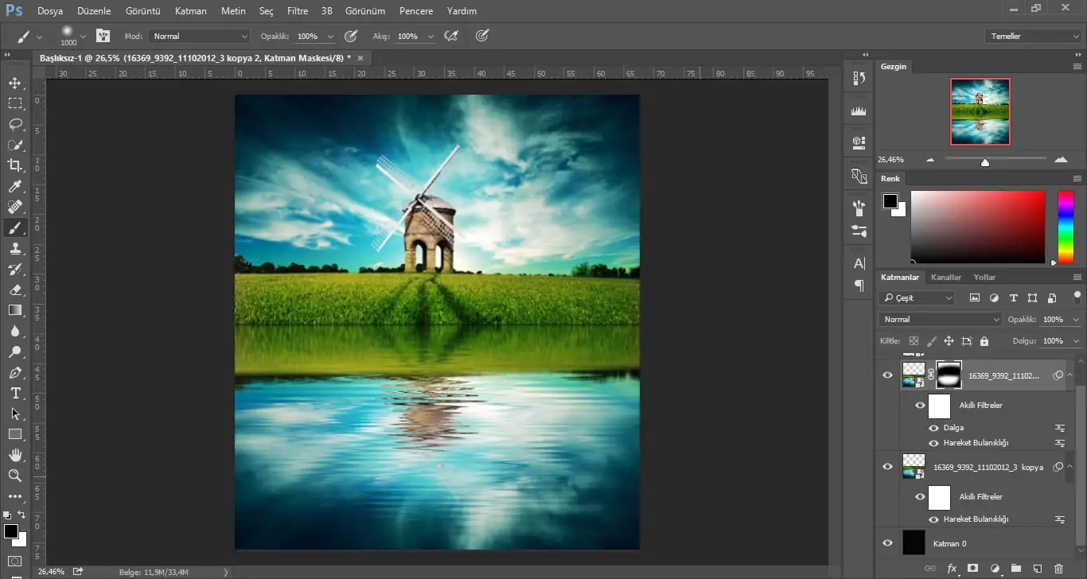Click the foreground color swatch in Renk panel
Image resolution: width=1087 pixels, height=579 pixels.
(890, 201)
